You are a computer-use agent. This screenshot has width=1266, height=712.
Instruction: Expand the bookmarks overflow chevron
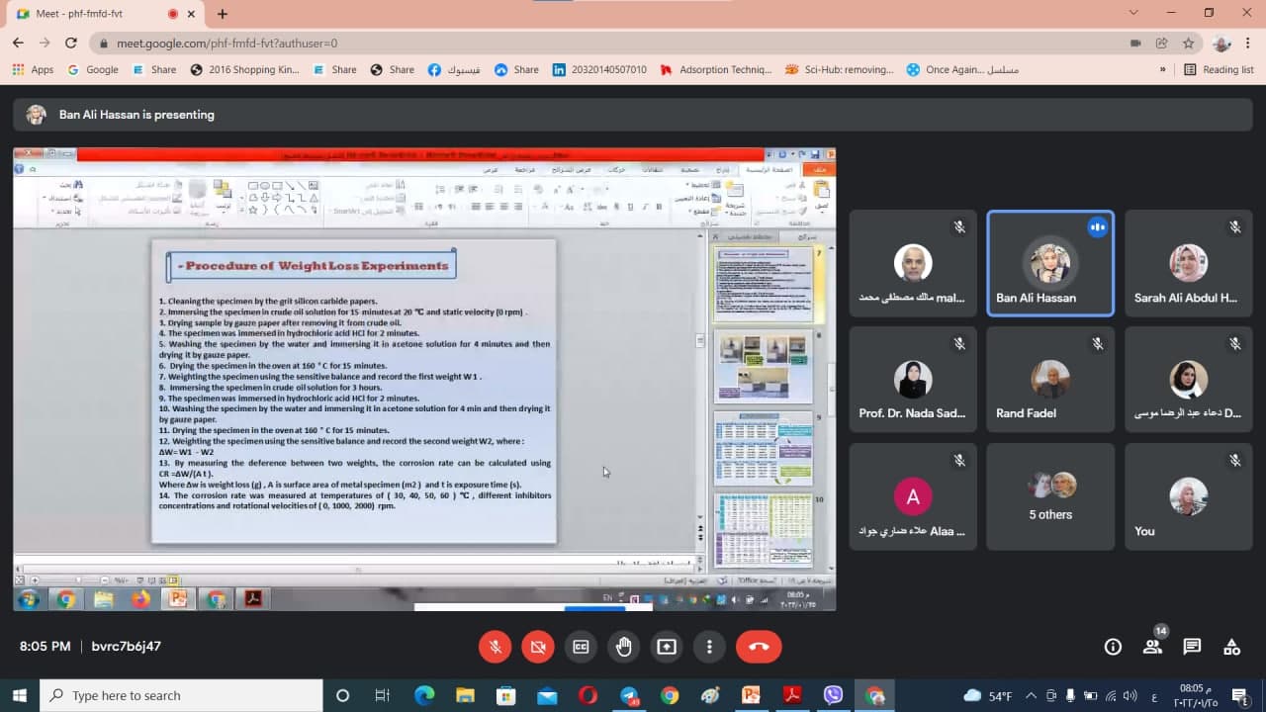pyautogui.click(x=1162, y=70)
